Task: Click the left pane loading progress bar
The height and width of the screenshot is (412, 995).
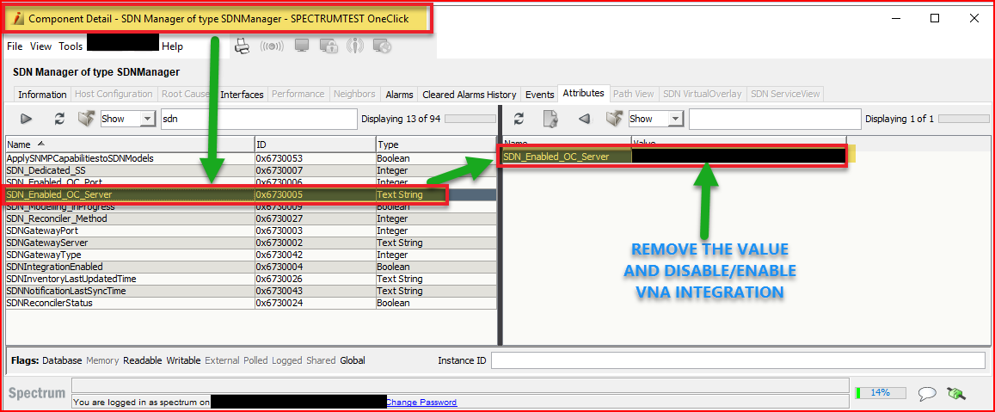Action: point(470,119)
